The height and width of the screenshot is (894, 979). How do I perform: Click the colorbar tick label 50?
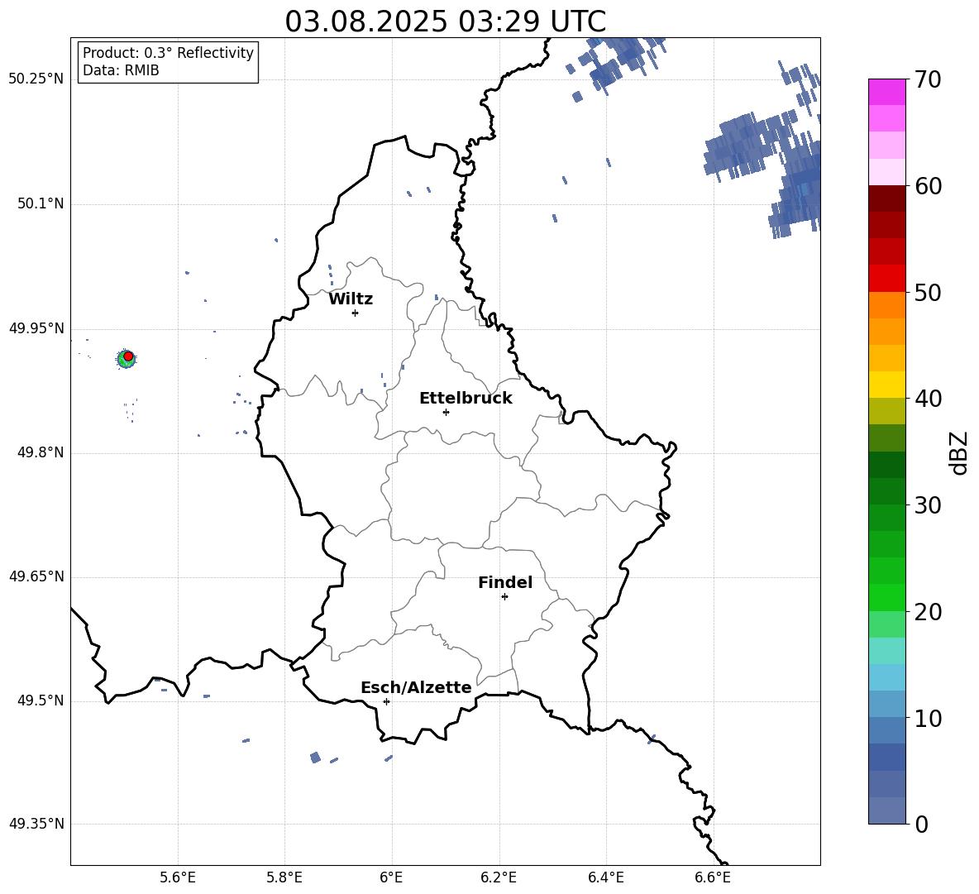928,292
